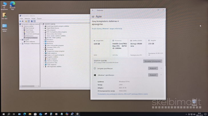
Task: Click the Settings gear in taskbar
Action: coord(77,114)
